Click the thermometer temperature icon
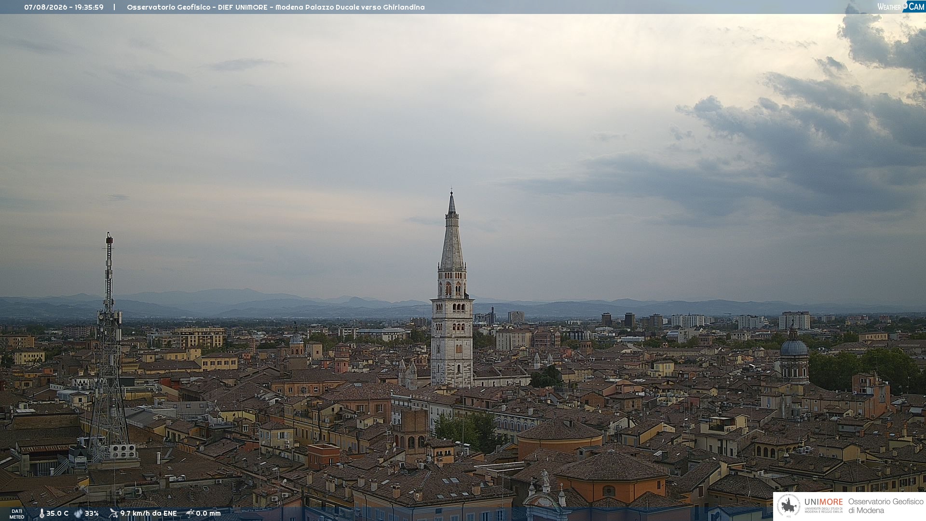 [x=41, y=514]
